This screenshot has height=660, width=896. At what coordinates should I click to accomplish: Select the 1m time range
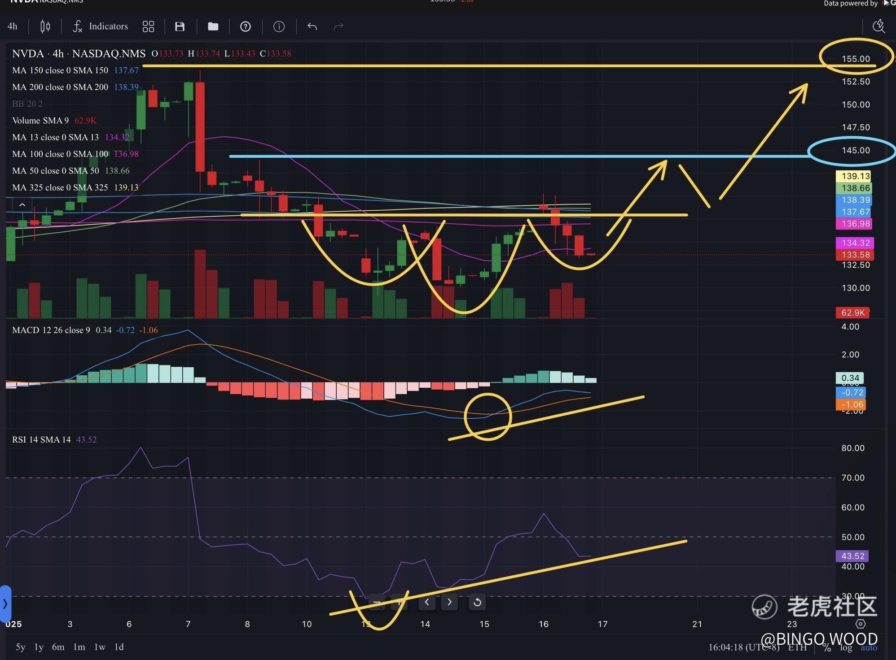tap(79, 647)
